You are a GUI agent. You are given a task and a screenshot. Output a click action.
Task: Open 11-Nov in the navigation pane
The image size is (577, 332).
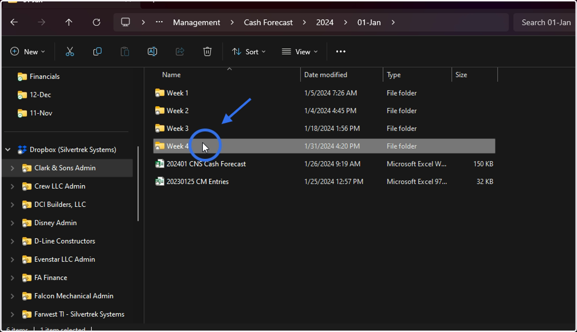click(x=41, y=113)
